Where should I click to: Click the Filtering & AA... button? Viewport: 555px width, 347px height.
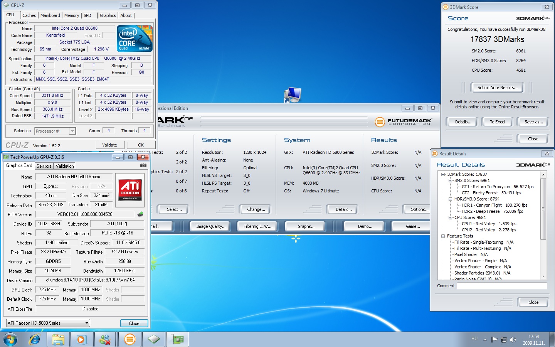(258, 226)
